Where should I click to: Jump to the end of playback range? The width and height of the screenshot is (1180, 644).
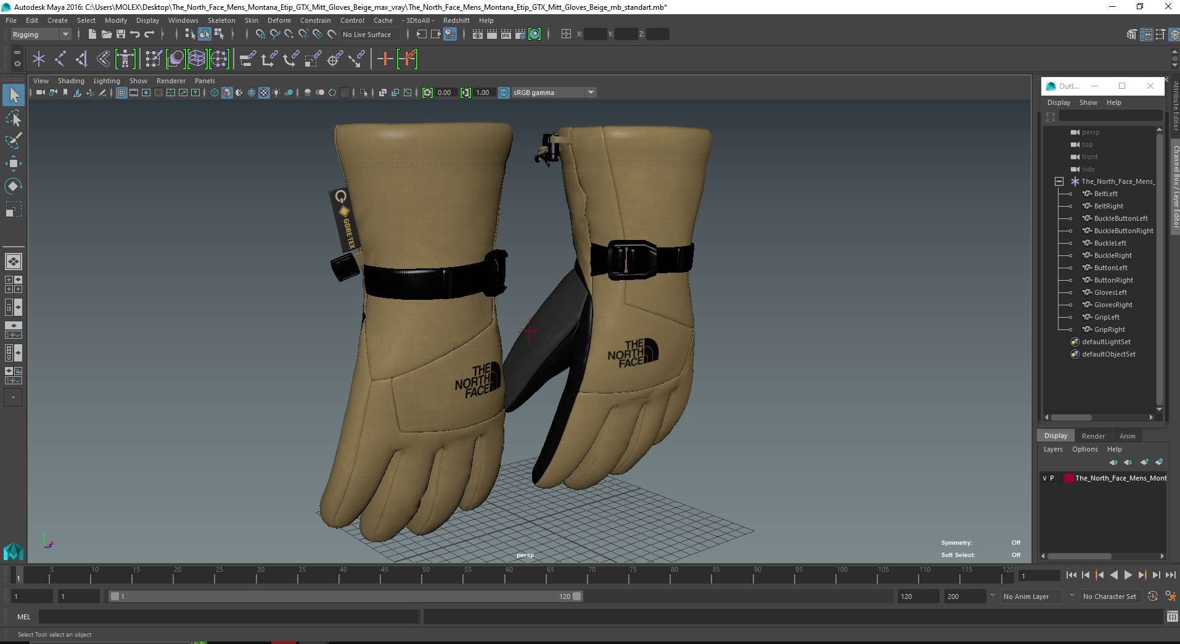click(x=1170, y=575)
